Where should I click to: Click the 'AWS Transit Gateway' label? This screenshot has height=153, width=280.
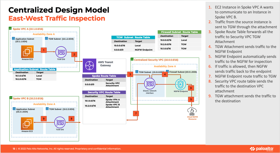tap(105, 64)
